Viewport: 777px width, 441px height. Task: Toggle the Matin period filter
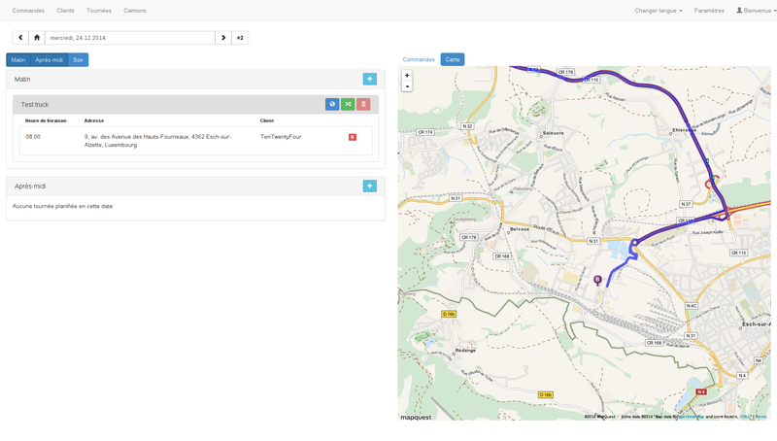click(x=18, y=60)
